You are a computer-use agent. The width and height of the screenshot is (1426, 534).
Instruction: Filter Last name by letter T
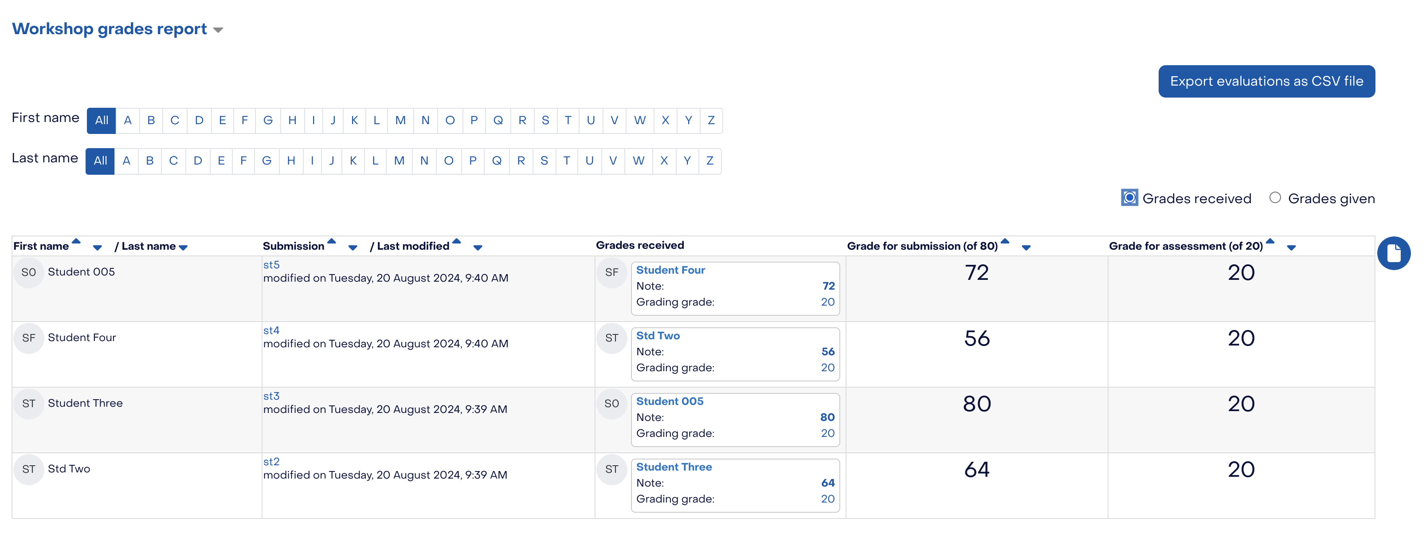click(x=566, y=161)
